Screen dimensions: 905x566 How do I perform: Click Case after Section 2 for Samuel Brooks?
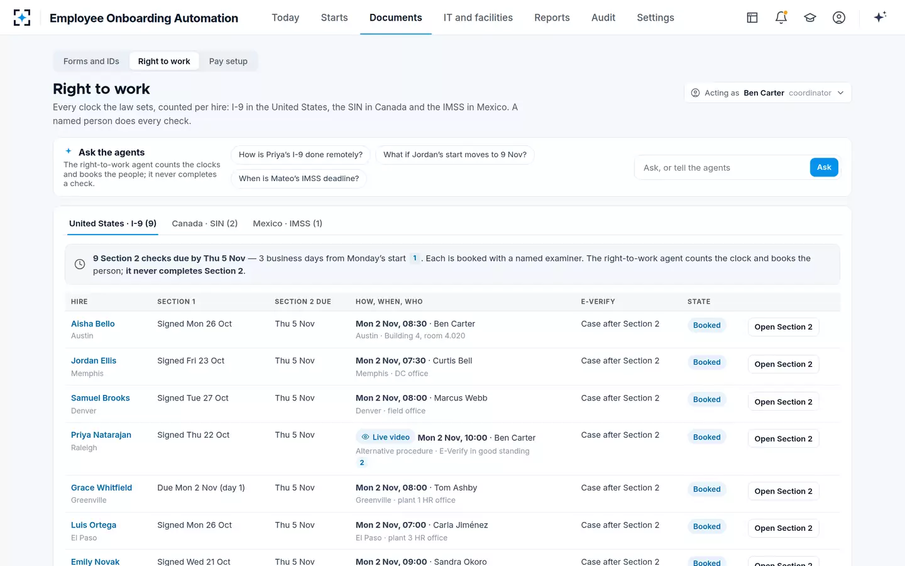[620, 398]
